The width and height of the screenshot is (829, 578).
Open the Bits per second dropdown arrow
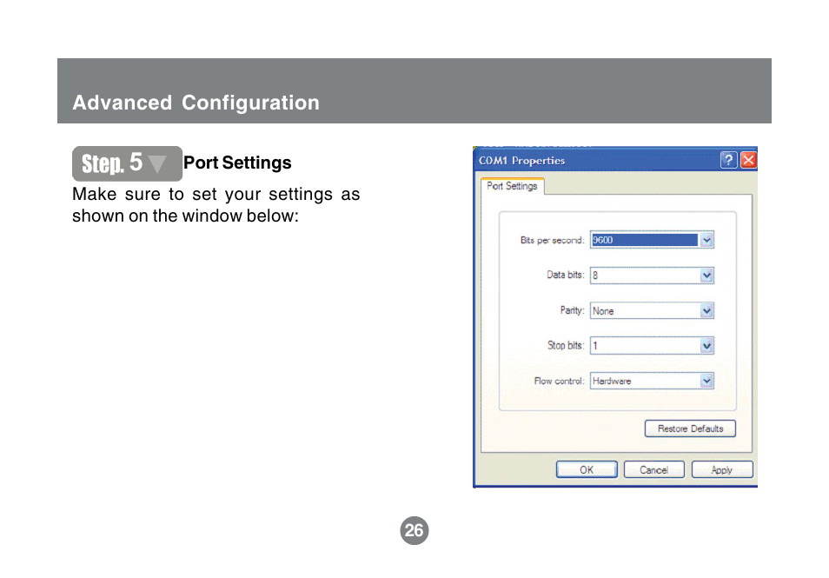[x=706, y=240]
